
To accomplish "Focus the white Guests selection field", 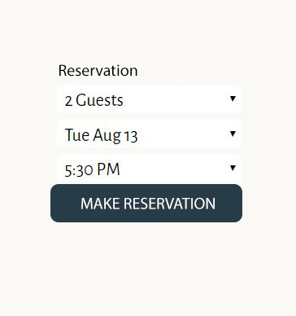I will [149, 99].
